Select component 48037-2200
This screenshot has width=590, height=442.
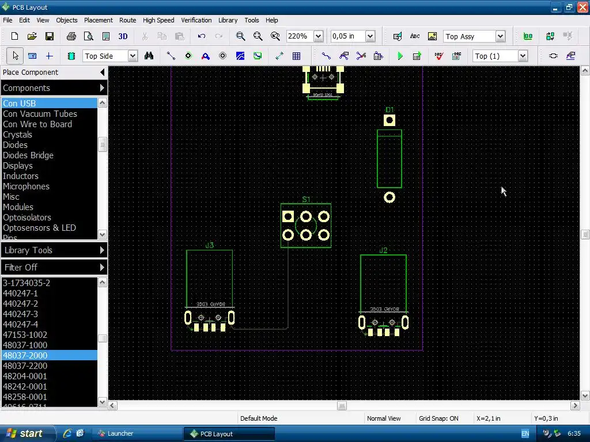click(50, 365)
